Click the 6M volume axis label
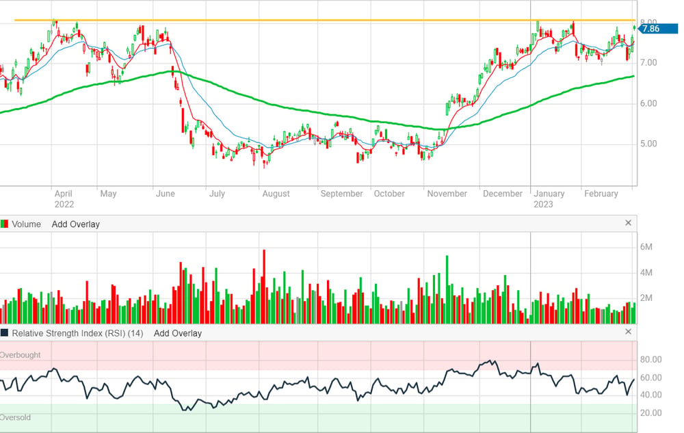The height and width of the screenshot is (433, 684). 646,247
